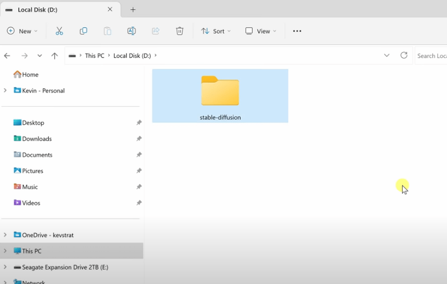447x284 pixels.
Task: Click the Delete trash can icon
Action: click(x=179, y=31)
